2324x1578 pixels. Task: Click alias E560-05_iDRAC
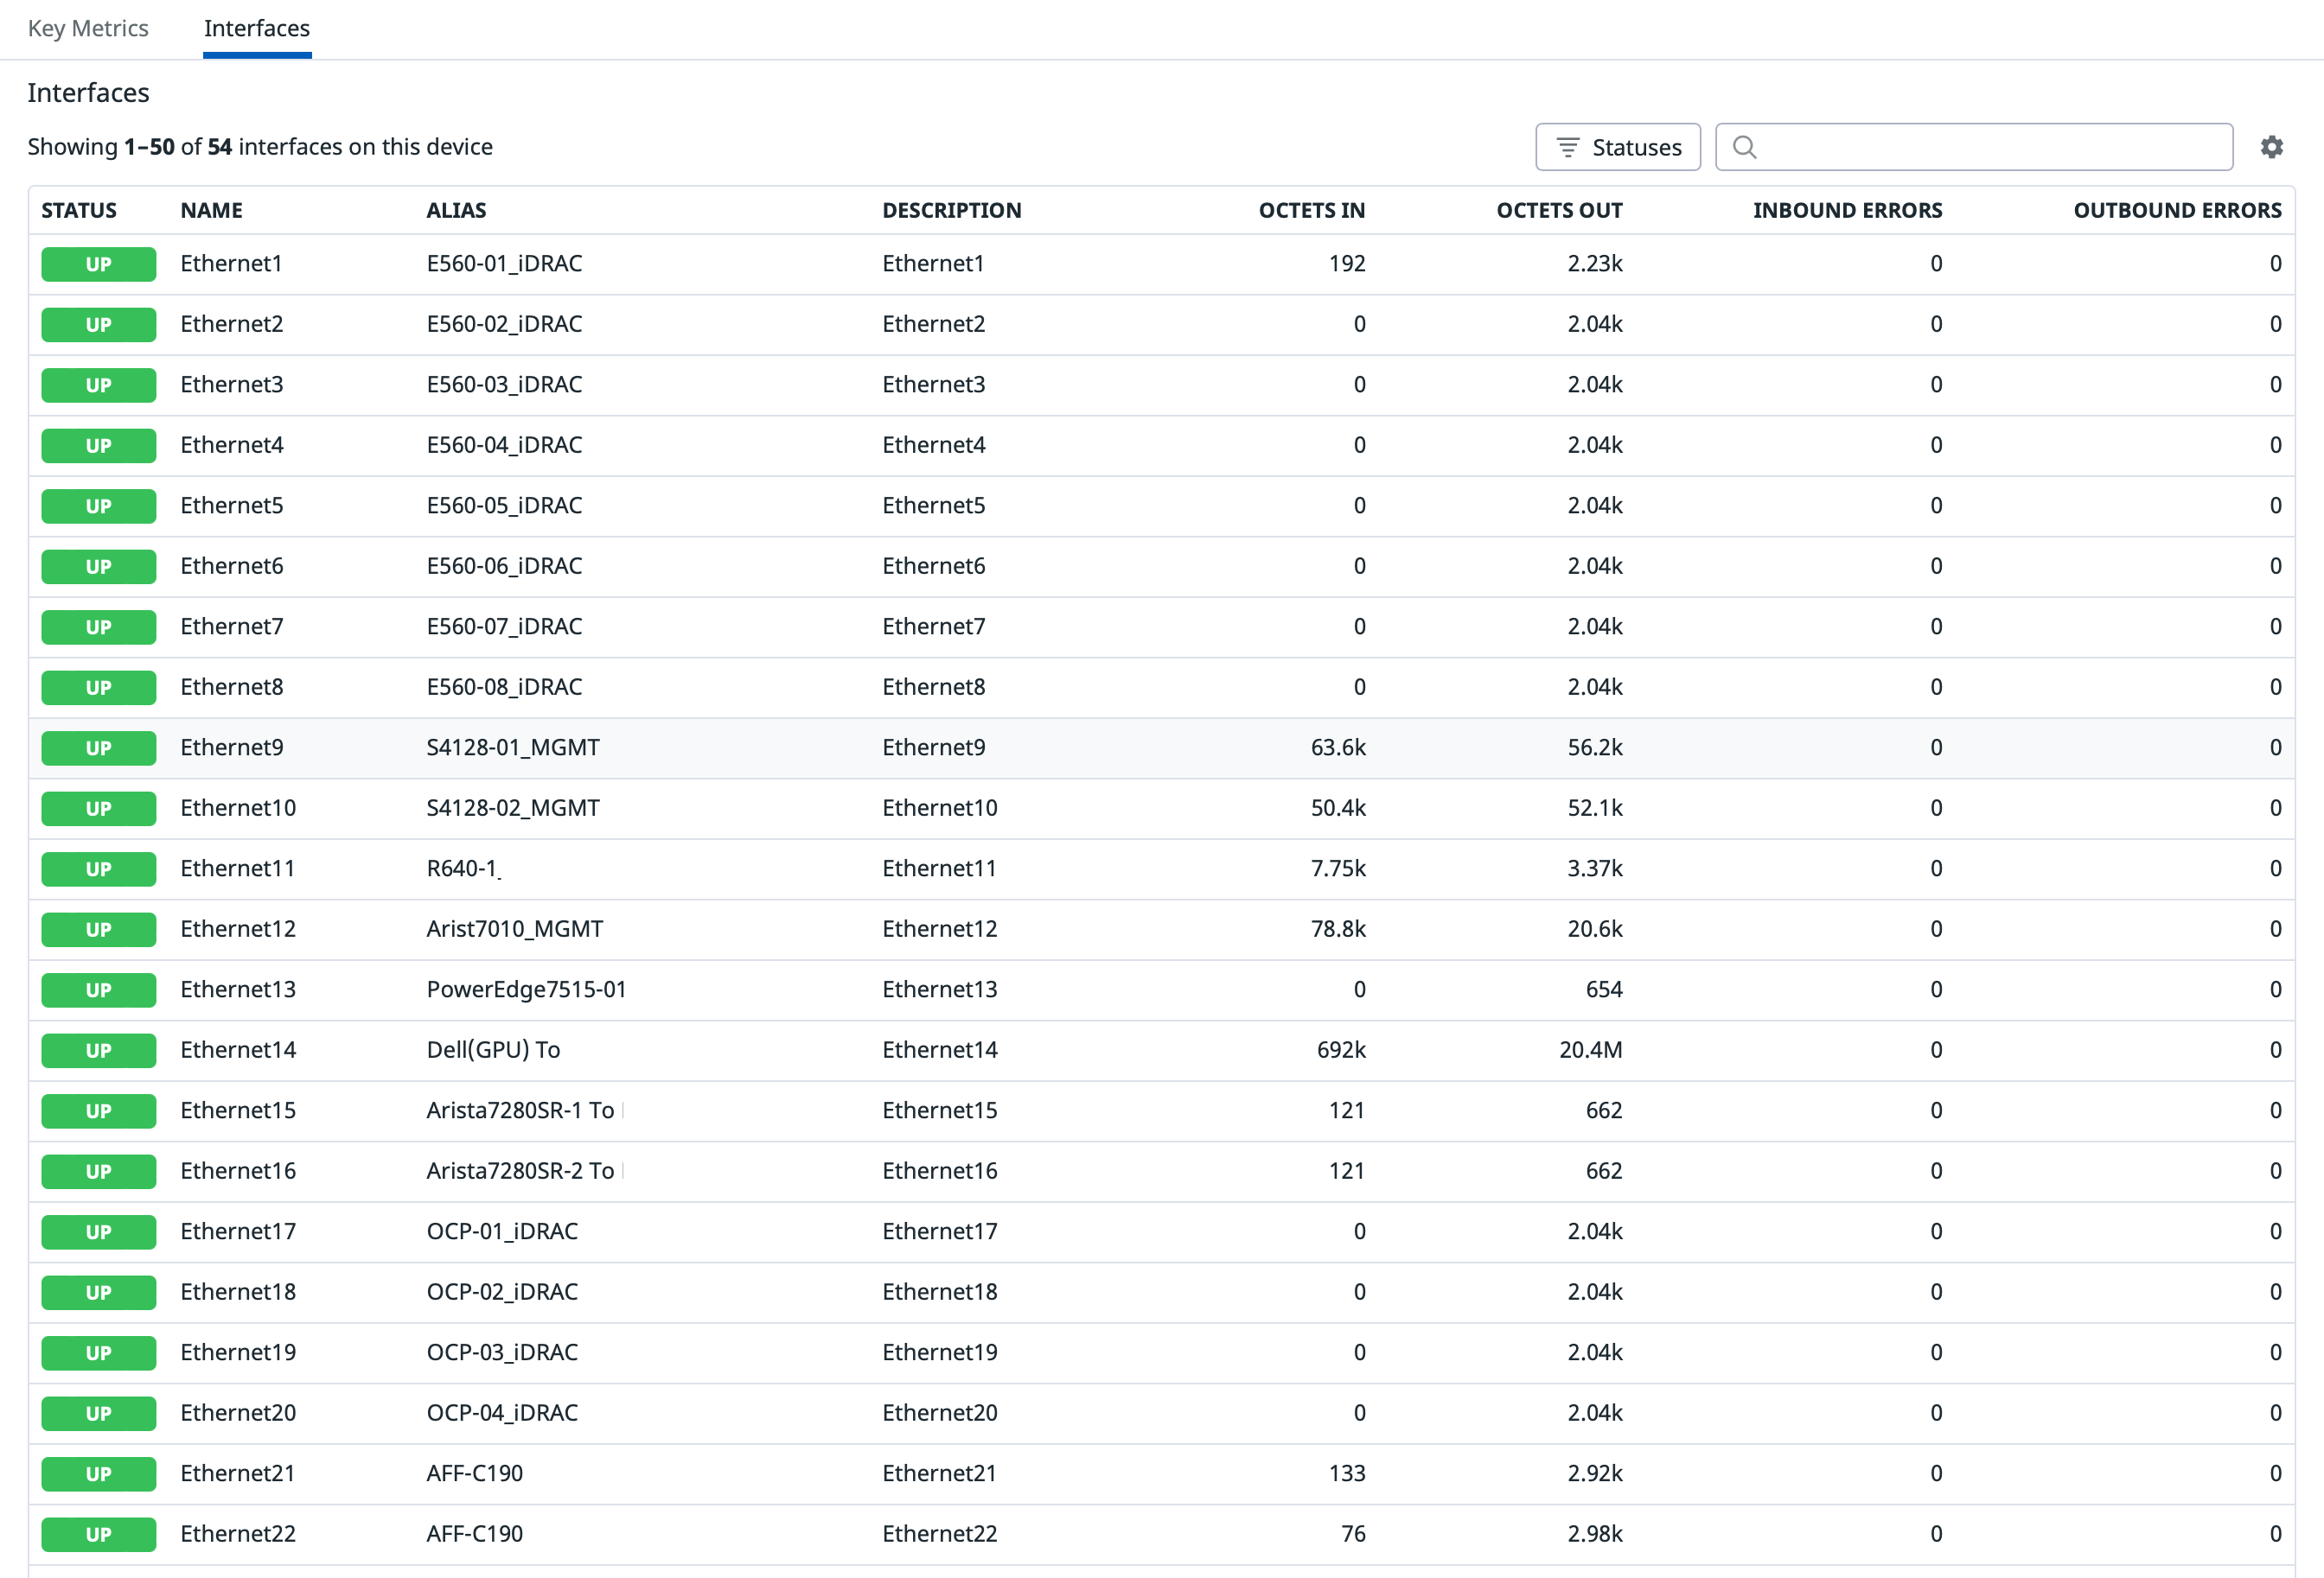click(504, 505)
